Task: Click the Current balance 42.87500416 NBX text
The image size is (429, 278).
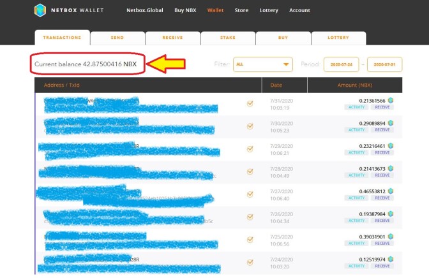Action: [86, 64]
